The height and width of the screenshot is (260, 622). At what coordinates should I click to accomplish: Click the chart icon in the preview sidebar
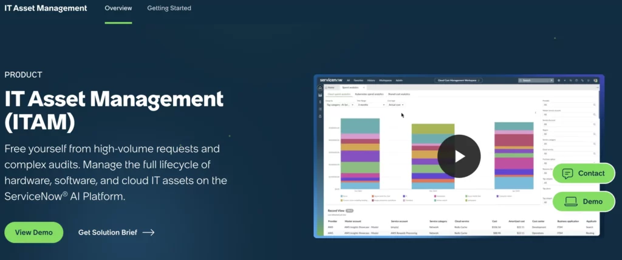click(320, 95)
